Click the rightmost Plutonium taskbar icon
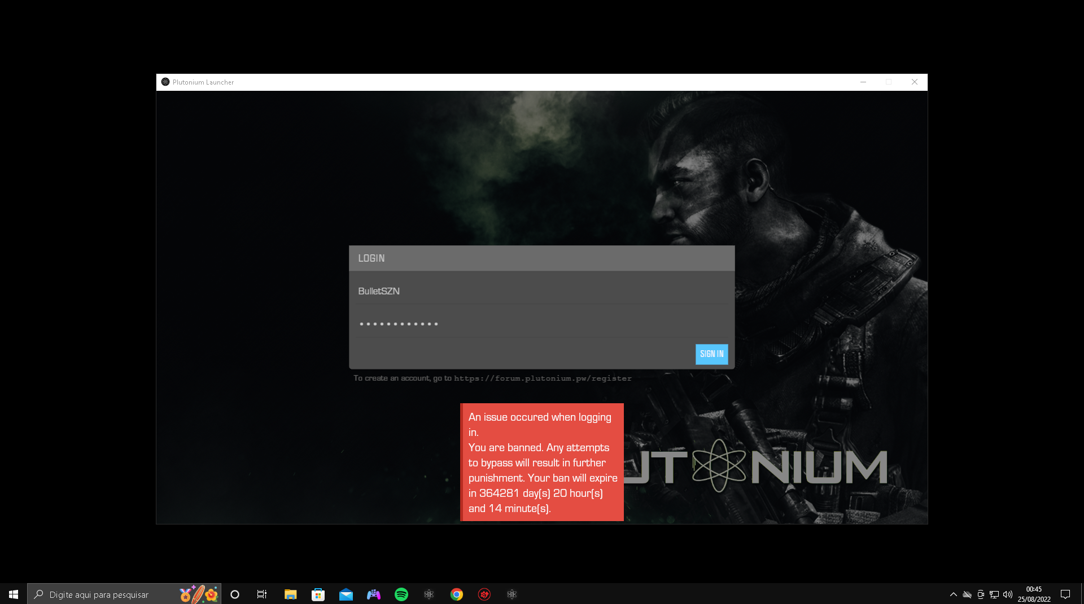The image size is (1084, 604). (x=512, y=594)
